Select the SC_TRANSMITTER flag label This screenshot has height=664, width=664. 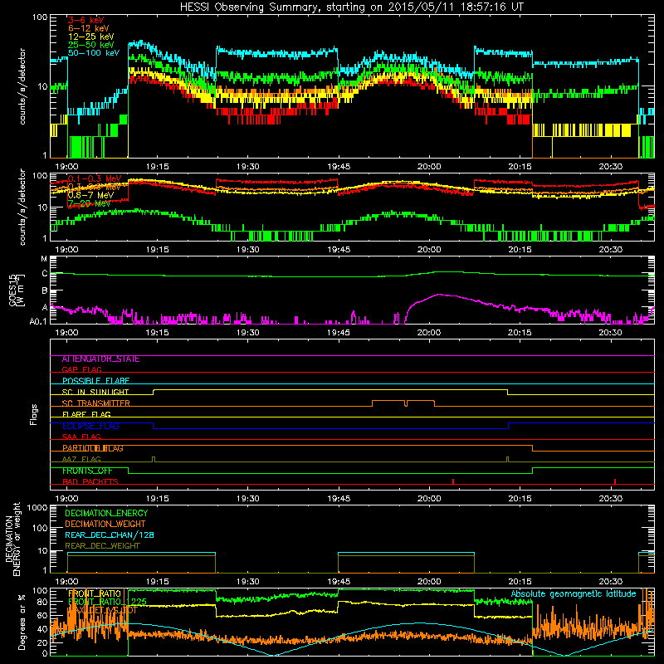pos(96,403)
